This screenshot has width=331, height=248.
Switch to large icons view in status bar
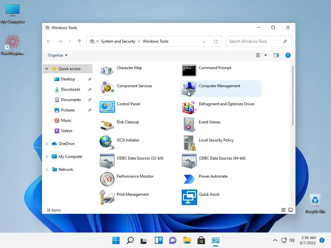pyautogui.click(x=291, y=210)
